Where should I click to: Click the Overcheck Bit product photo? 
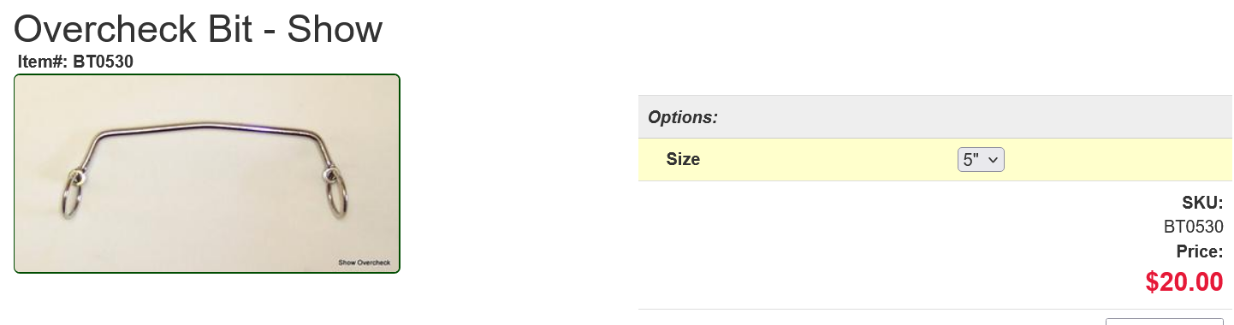pos(207,174)
